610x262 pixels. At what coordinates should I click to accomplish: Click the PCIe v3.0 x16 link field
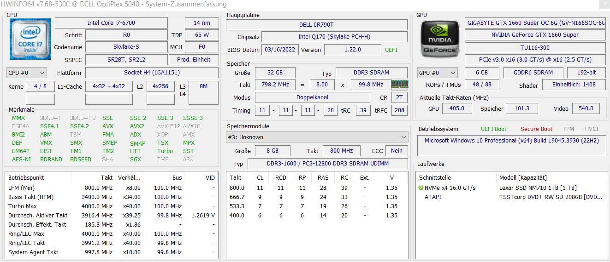click(535, 60)
